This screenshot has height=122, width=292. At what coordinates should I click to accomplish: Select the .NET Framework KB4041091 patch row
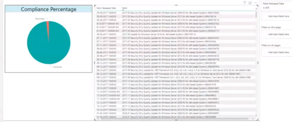click(x=176, y=74)
